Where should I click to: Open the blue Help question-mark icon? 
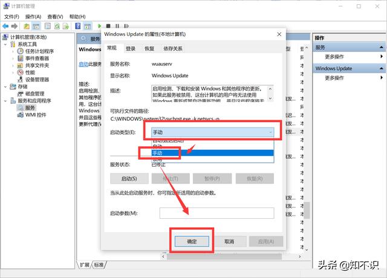pos(78,26)
